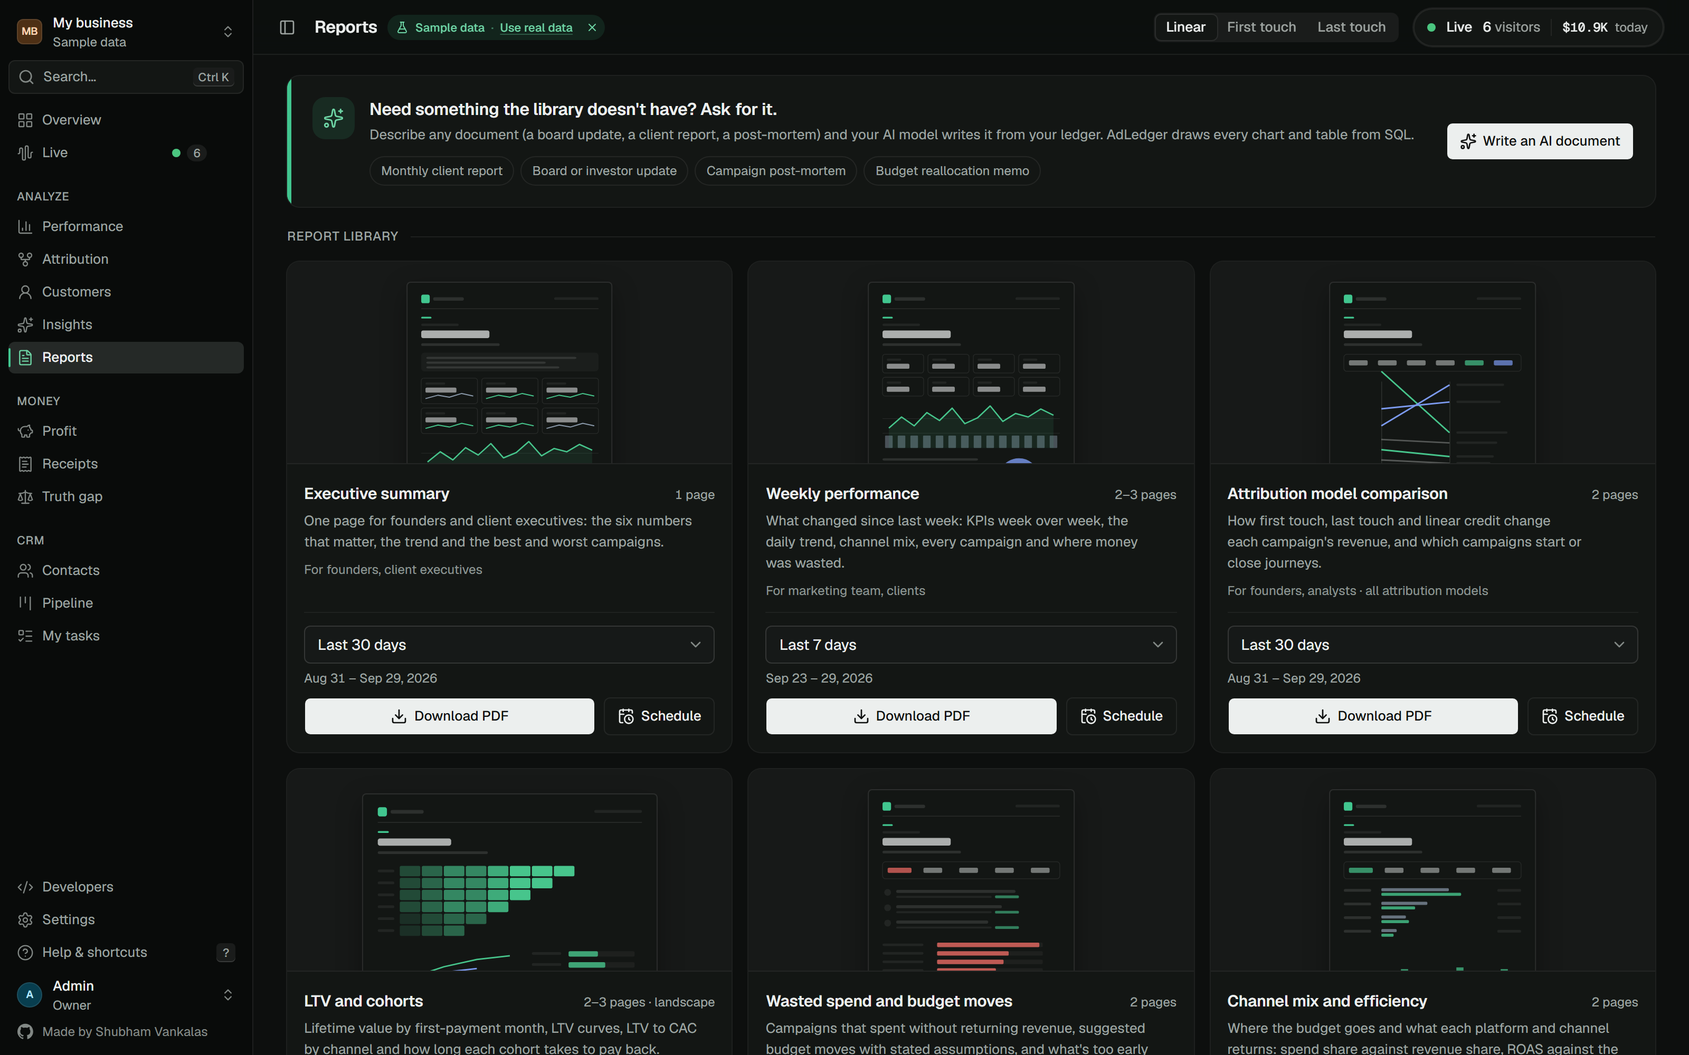Click the Insights sparkle icon

pyautogui.click(x=25, y=325)
